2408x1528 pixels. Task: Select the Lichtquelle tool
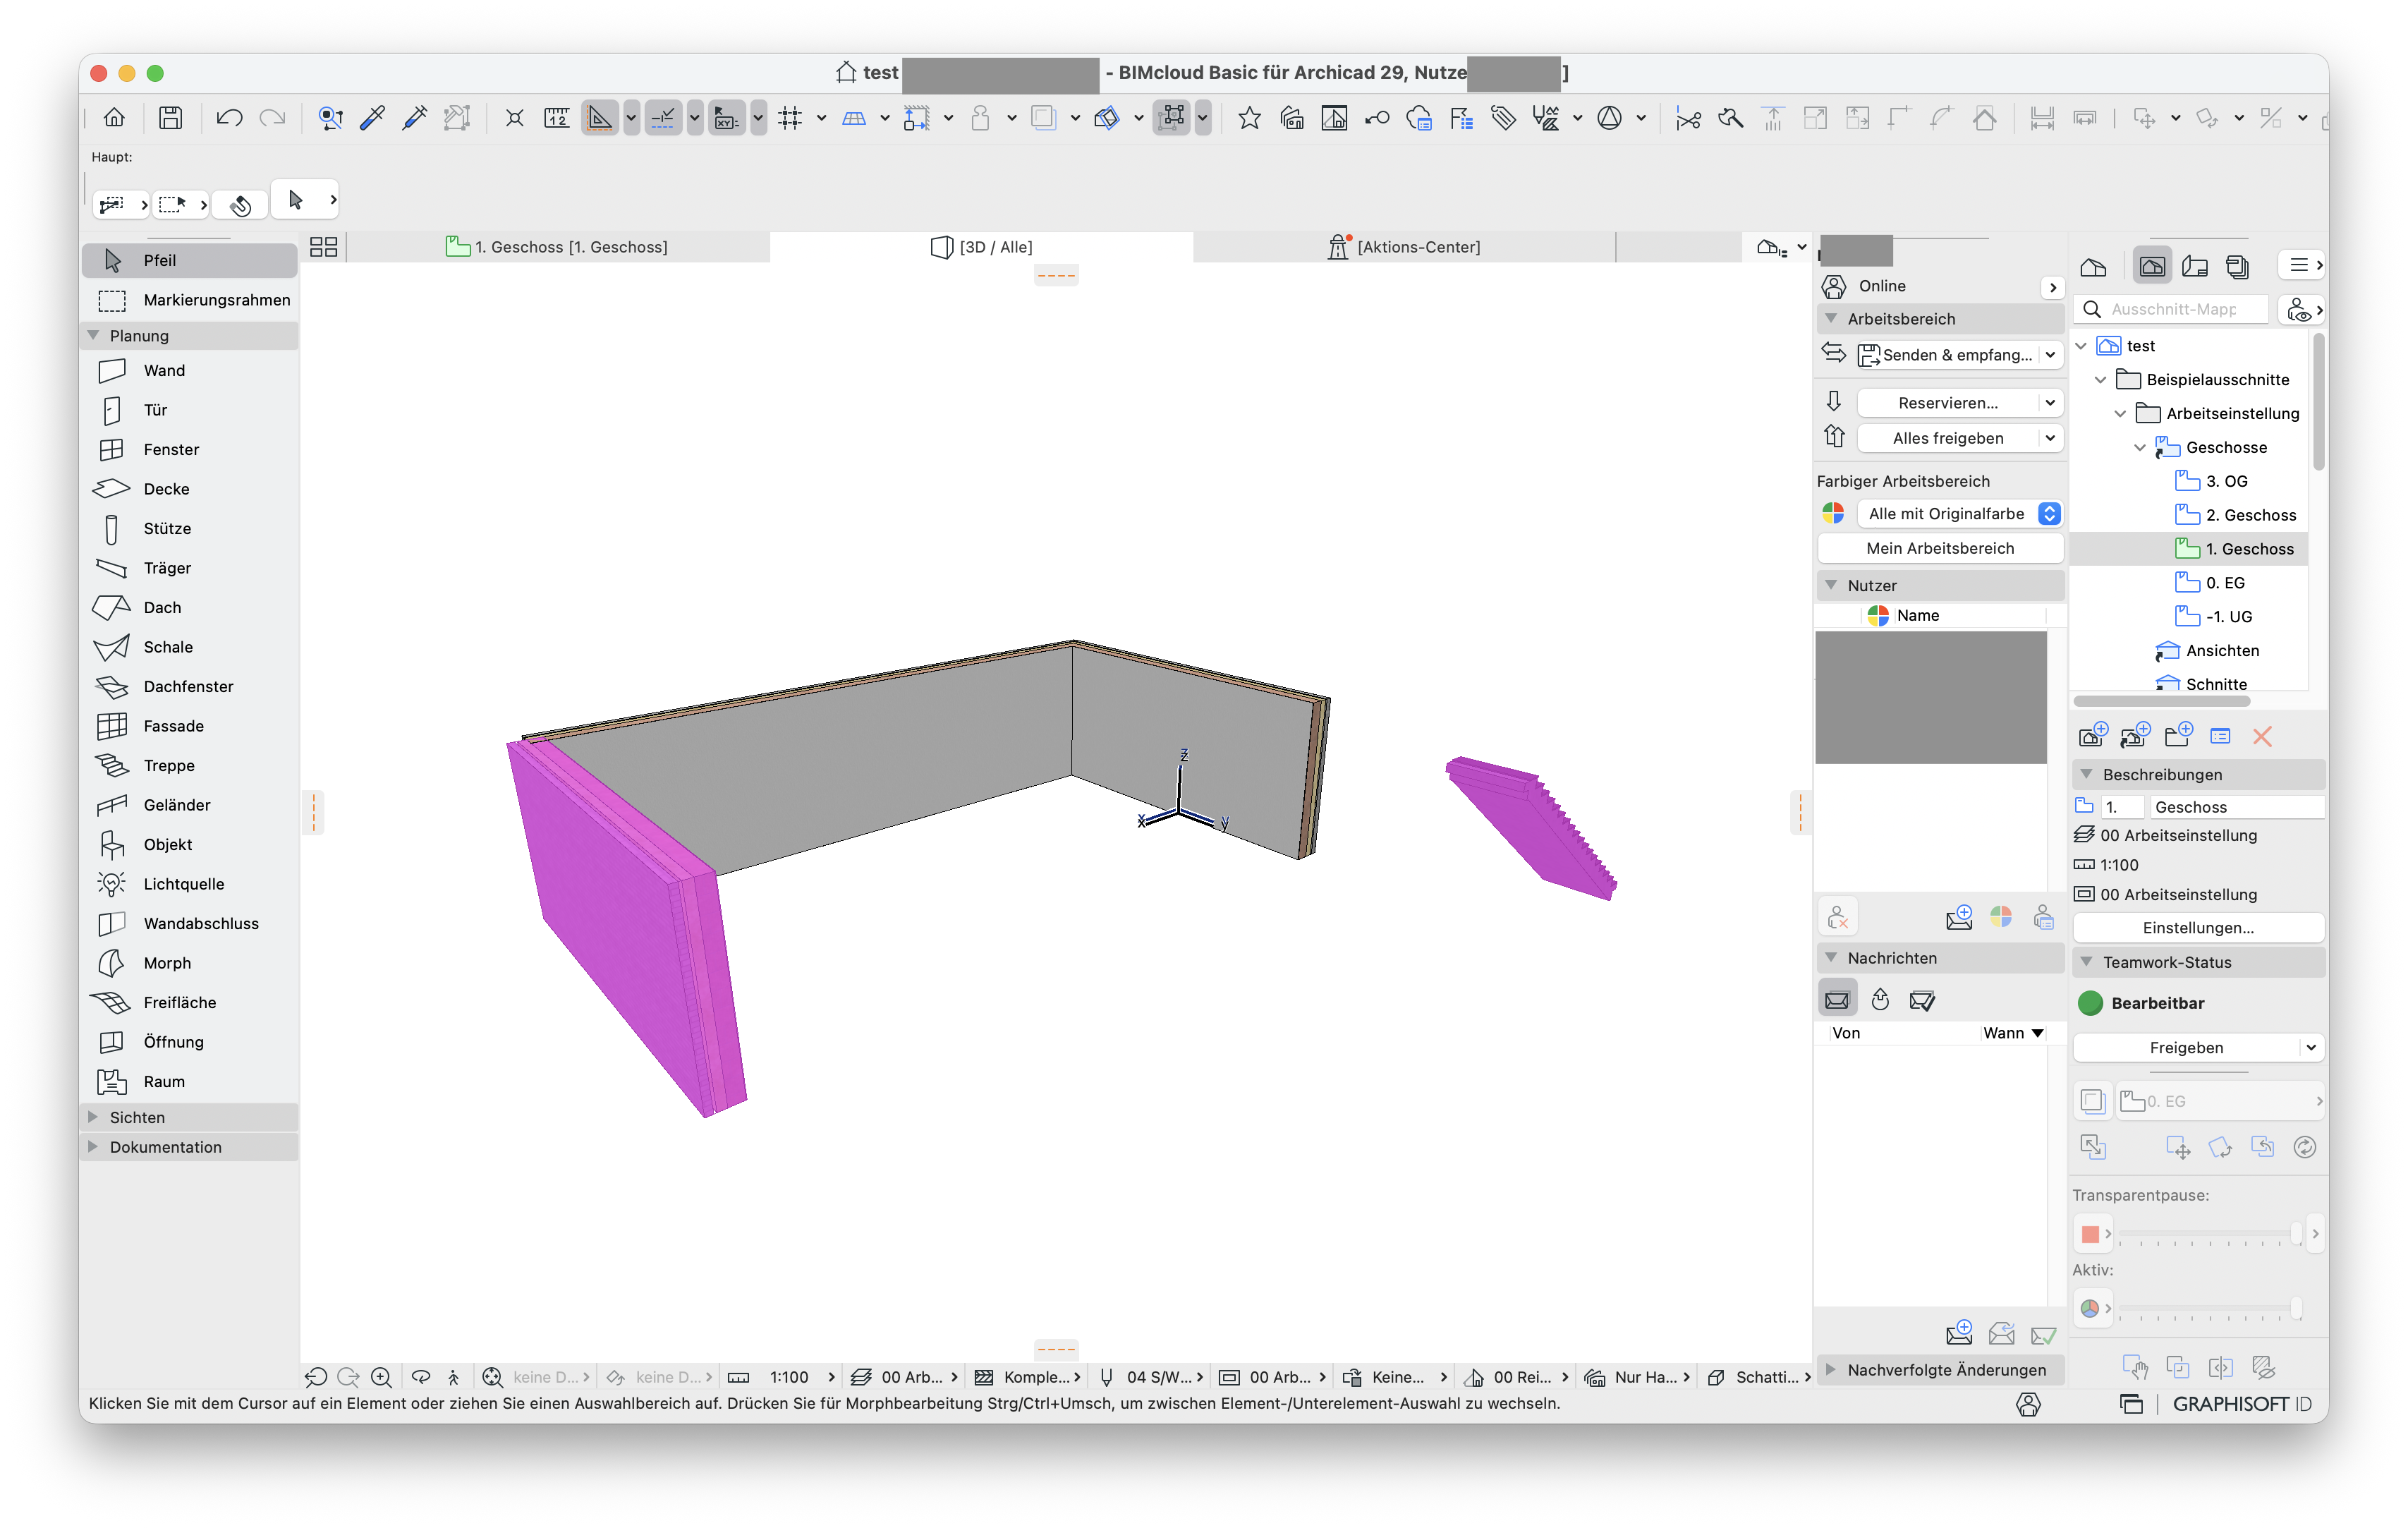189,884
